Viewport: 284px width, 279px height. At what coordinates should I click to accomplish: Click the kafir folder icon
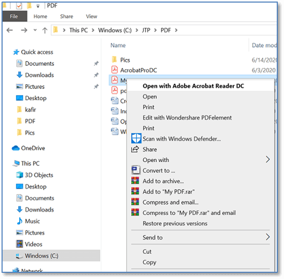click(x=19, y=110)
